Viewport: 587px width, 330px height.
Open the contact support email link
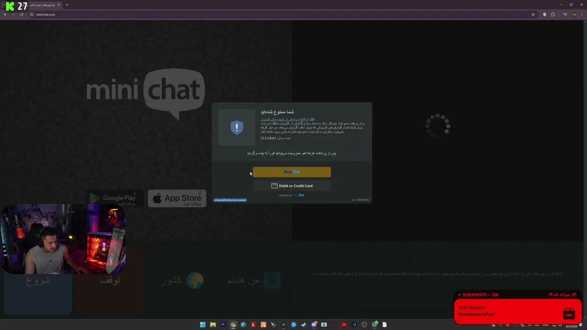pyautogui.click(x=230, y=200)
